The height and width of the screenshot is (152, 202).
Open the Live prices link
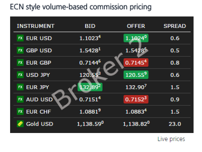(171, 139)
